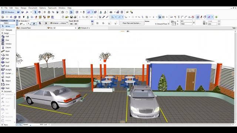Image resolution: width=237 pixels, height=133 pixels.
Task: Select the Slab tool
Action: [x=7, y=55]
